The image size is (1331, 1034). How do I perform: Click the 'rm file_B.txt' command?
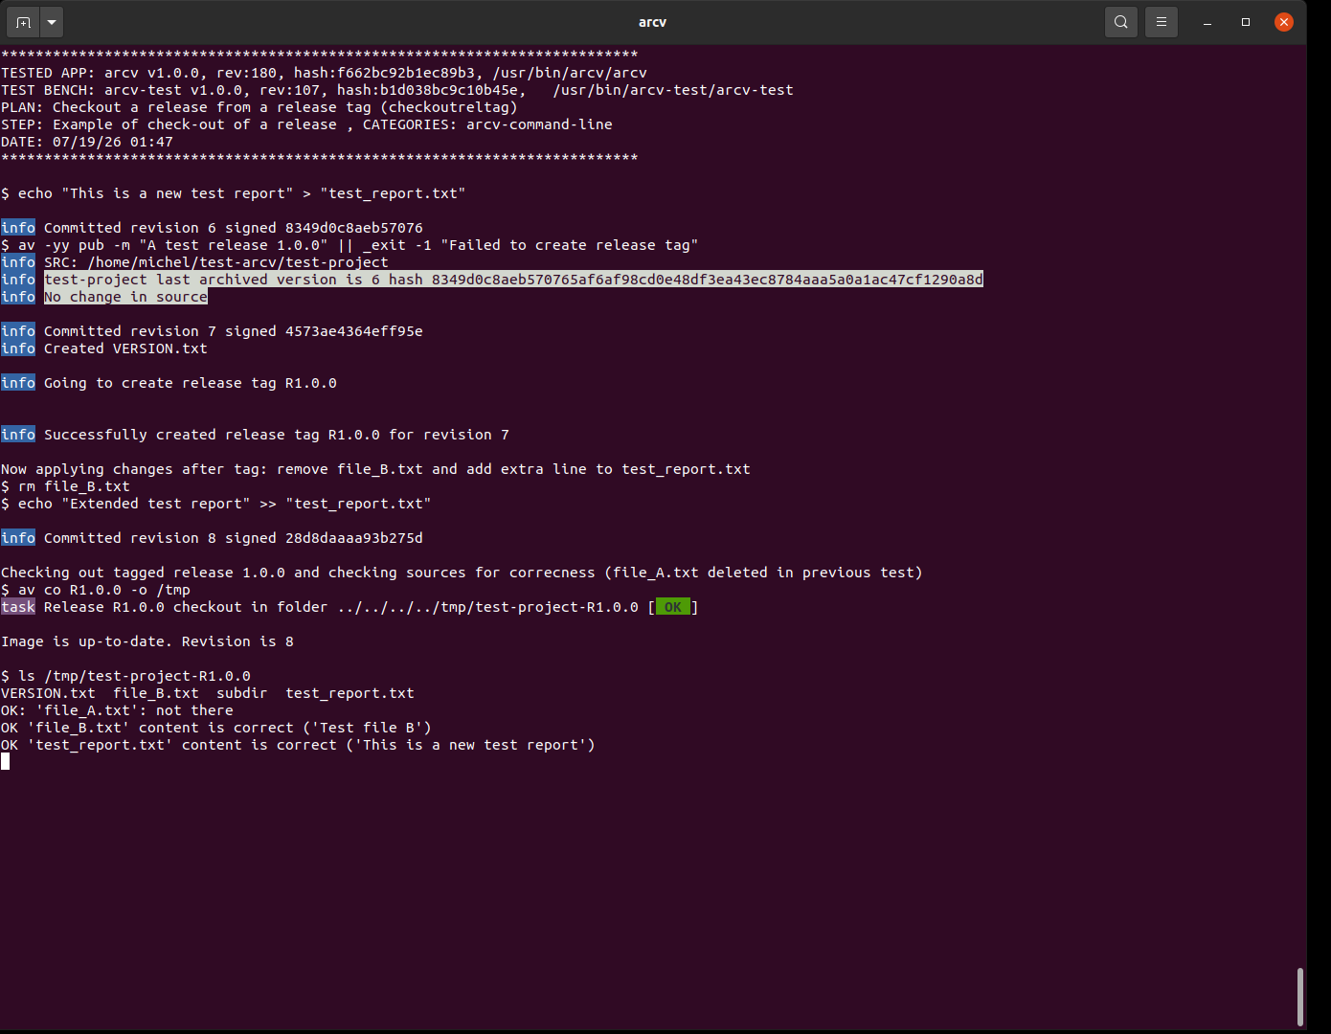(x=65, y=486)
